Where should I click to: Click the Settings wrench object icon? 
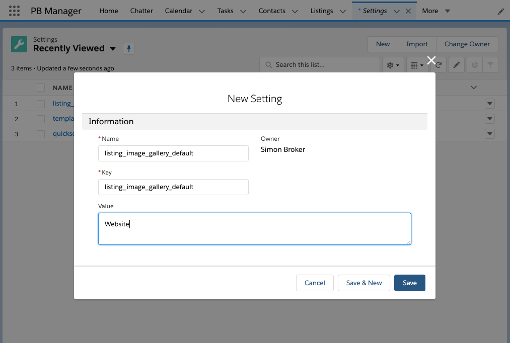coord(19,44)
